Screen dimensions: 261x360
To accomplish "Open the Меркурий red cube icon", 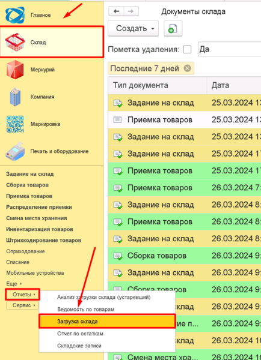I will pyautogui.click(x=15, y=70).
